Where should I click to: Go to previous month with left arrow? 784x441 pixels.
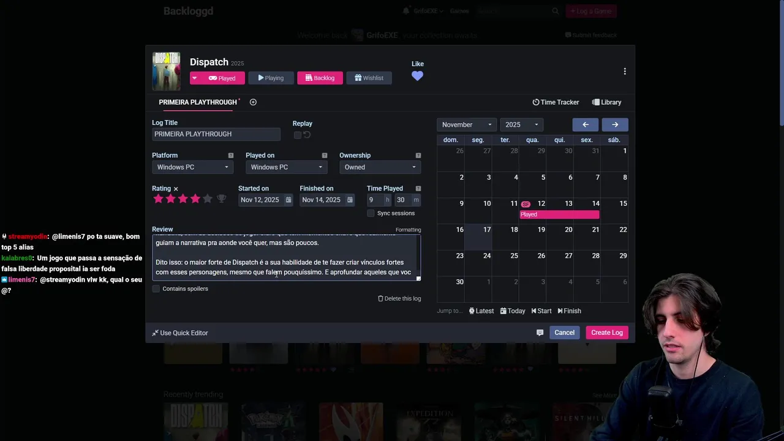586,124
